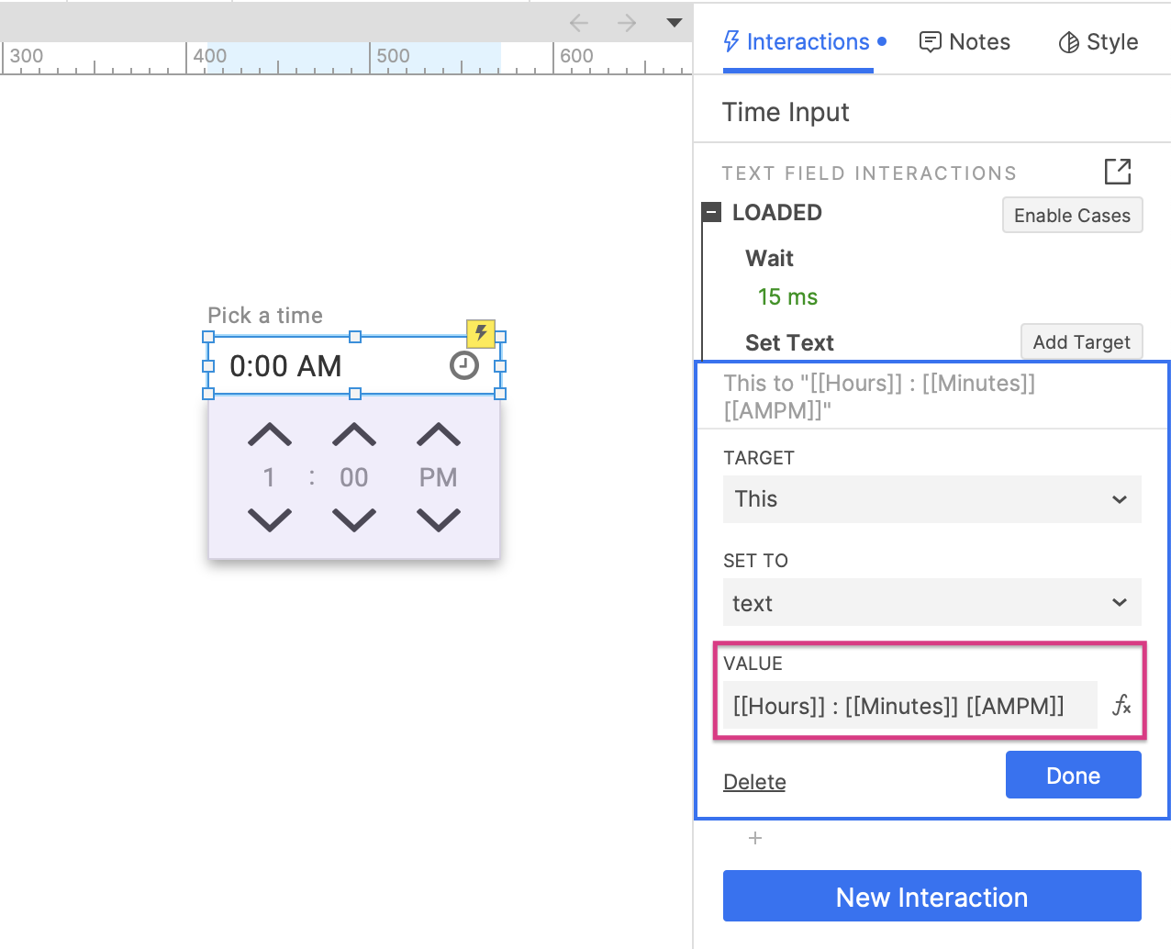Click the minutes value 00 in the picker

(x=354, y=477)
